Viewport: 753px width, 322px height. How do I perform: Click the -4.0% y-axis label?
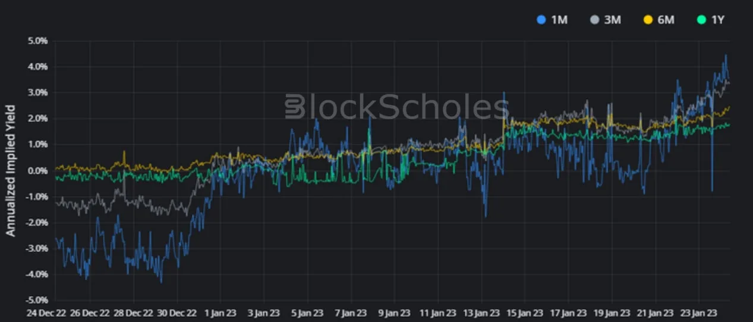37,275
